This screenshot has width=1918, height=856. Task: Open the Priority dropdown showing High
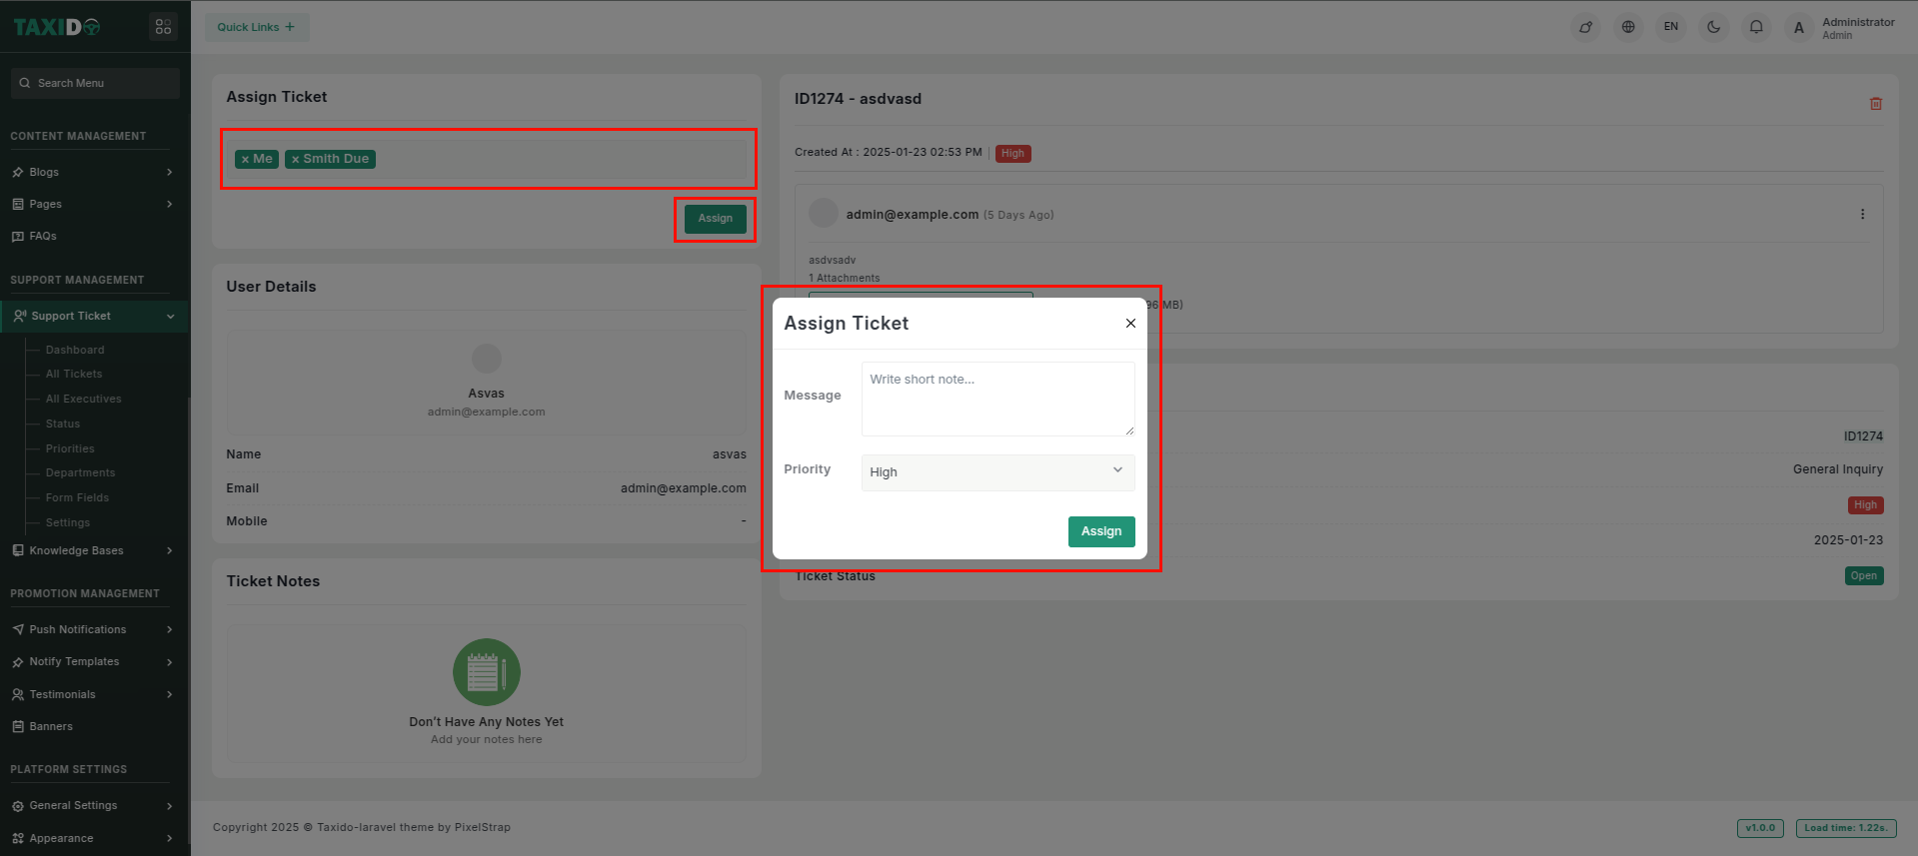996,472
